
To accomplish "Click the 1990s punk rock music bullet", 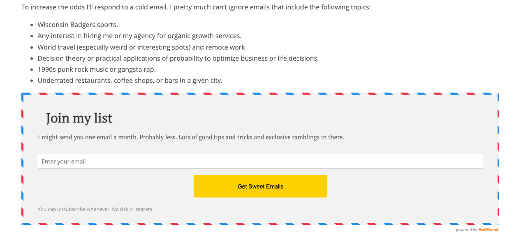I will point(97,69).
